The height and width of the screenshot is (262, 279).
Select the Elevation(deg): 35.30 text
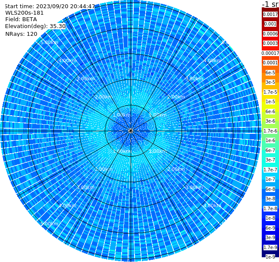[x=35, y=26]
